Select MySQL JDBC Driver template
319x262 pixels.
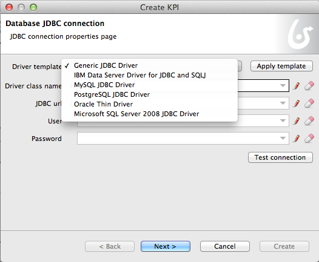(149, 85)
